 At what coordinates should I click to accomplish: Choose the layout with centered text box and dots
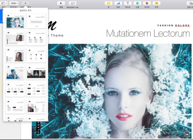[36, 21]
